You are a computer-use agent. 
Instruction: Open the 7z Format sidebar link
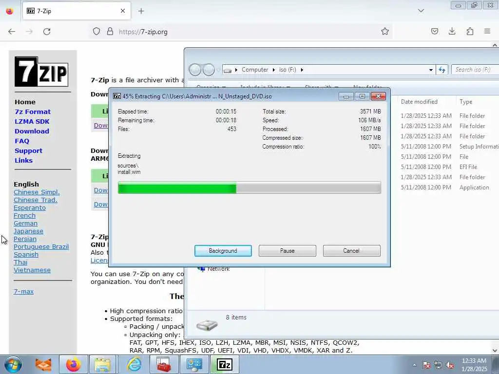[x=33, y=112]
